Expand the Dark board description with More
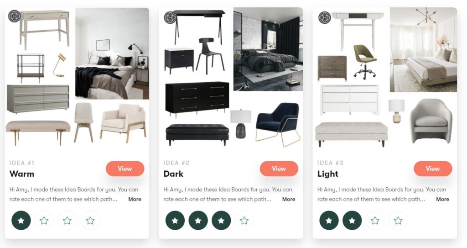Screen dimensions: 467x248 [289, 199]
